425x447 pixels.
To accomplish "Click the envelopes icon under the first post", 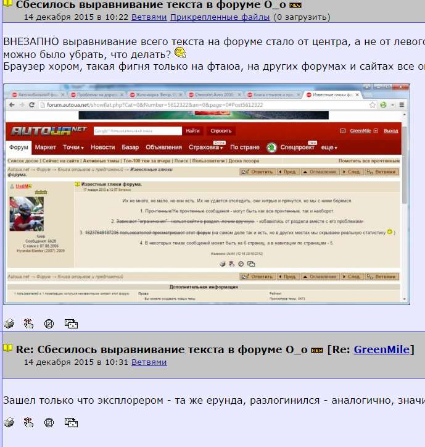I will [x=71, y=323].
